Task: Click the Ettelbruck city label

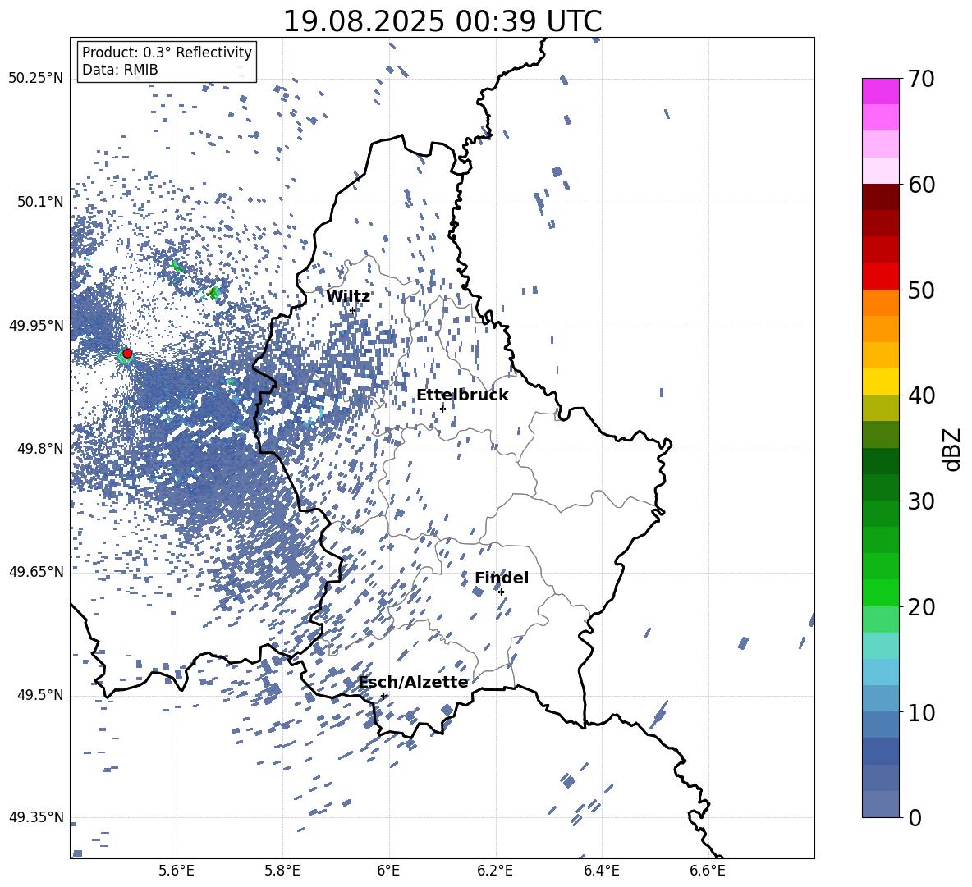Action: point(462,395)
